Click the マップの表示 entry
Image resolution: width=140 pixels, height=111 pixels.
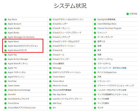coord(103,103)
